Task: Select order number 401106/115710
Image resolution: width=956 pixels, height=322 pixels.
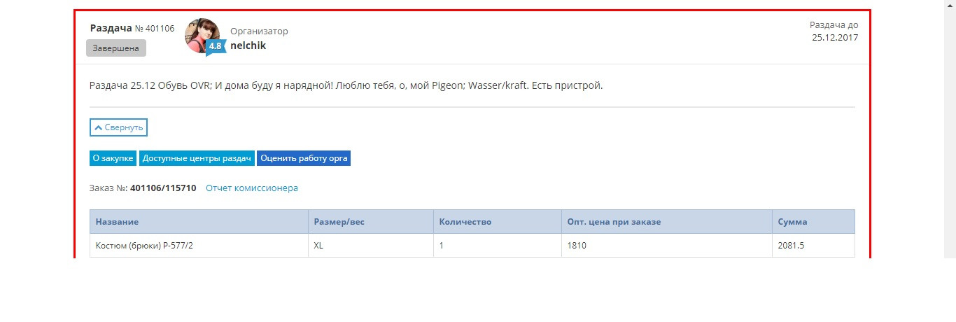Action: tap(163, 188)
